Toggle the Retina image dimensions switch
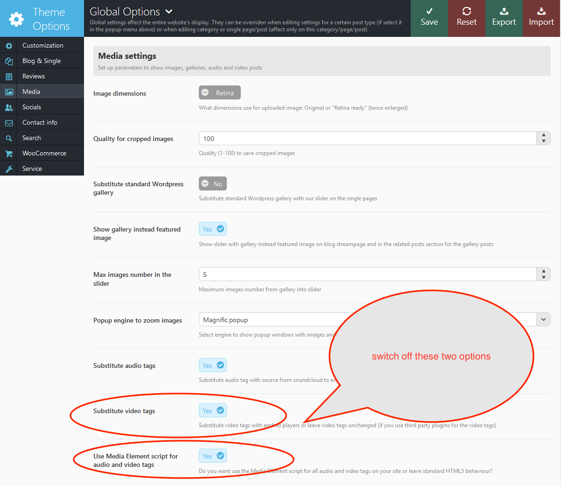The height and width of the screenshot is (486, 561). click(219, 93)
